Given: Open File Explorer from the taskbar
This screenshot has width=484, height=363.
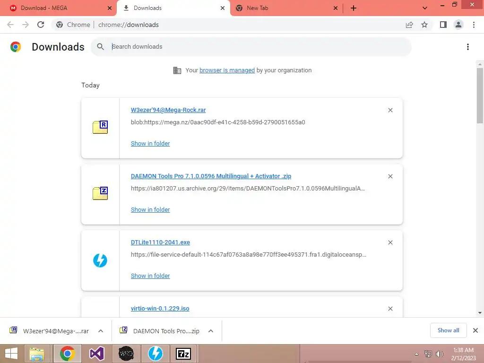Looking at the screenshot, I should (x=37, y=354).
